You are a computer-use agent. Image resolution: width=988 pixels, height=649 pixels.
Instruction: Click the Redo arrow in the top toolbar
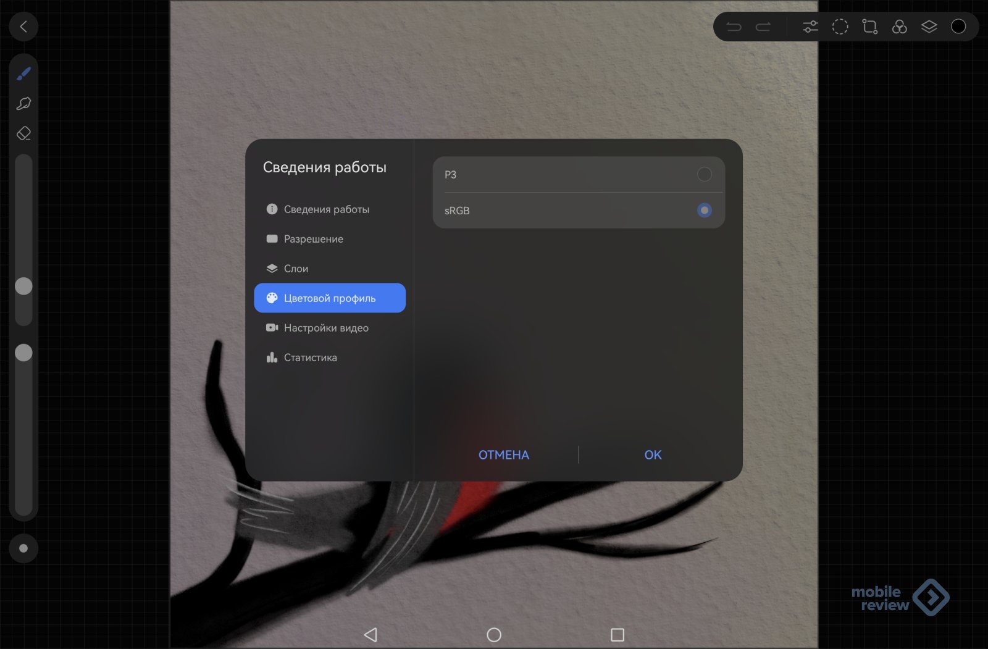click(x=763, y=27)
